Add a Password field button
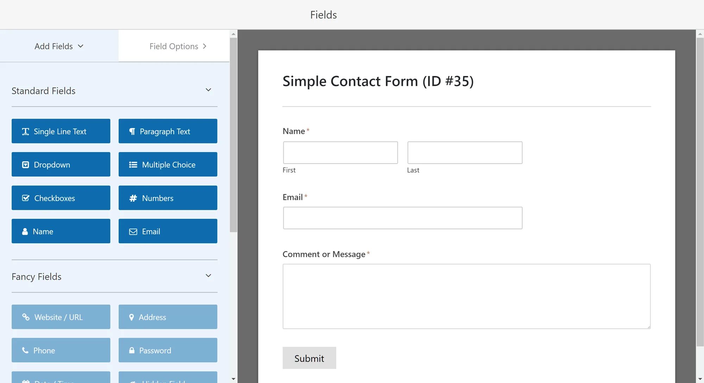The width and height of the screenshot is (704, 383). pyautogui.click(x=168, y=350)
